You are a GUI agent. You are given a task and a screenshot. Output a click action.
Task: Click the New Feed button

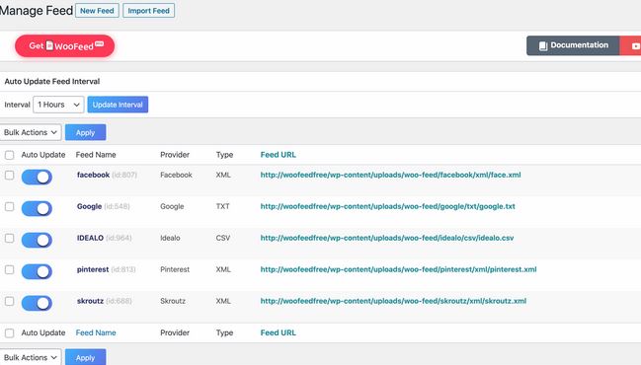point(97,11)
